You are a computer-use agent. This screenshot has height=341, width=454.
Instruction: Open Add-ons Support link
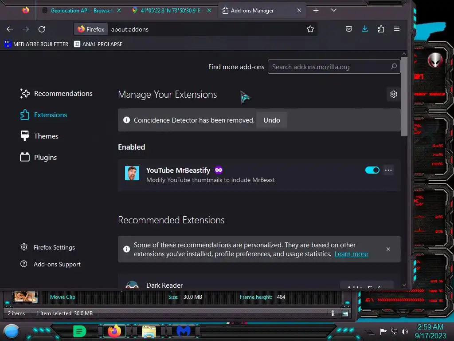tap(51, 264)
